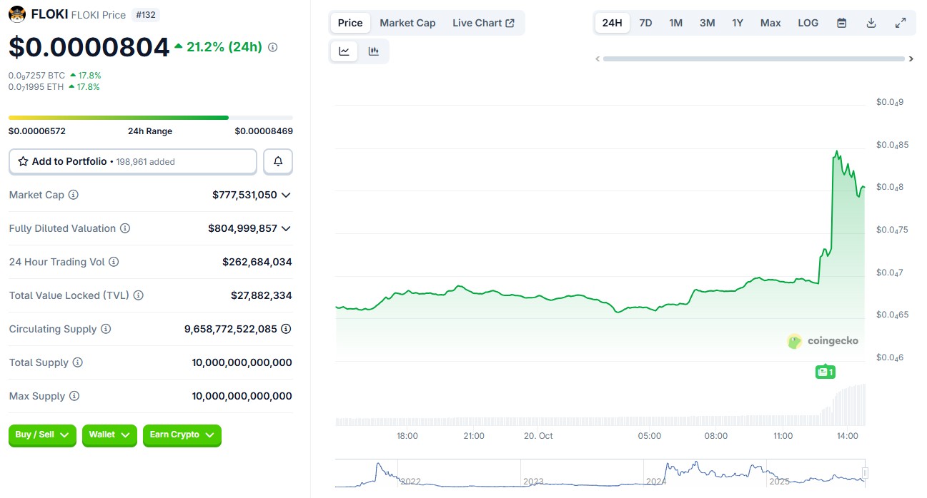This screenshot has width=927, height=498.
Task: Expand chart to fullscreen
Action: click(x=901, y=23)
